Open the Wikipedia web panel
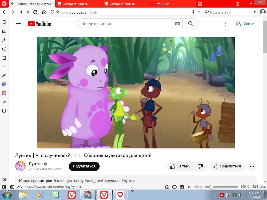This screenshot has height=200, width=267. [4, 102]
